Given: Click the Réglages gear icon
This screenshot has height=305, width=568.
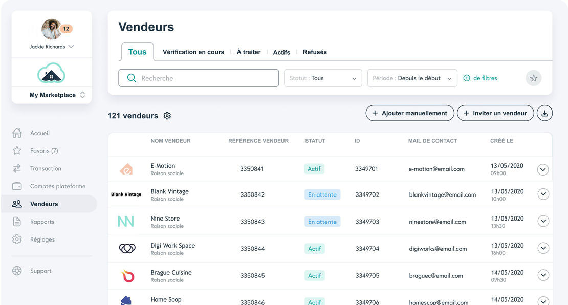Looking at the screenshot, I should coord(17,239).
